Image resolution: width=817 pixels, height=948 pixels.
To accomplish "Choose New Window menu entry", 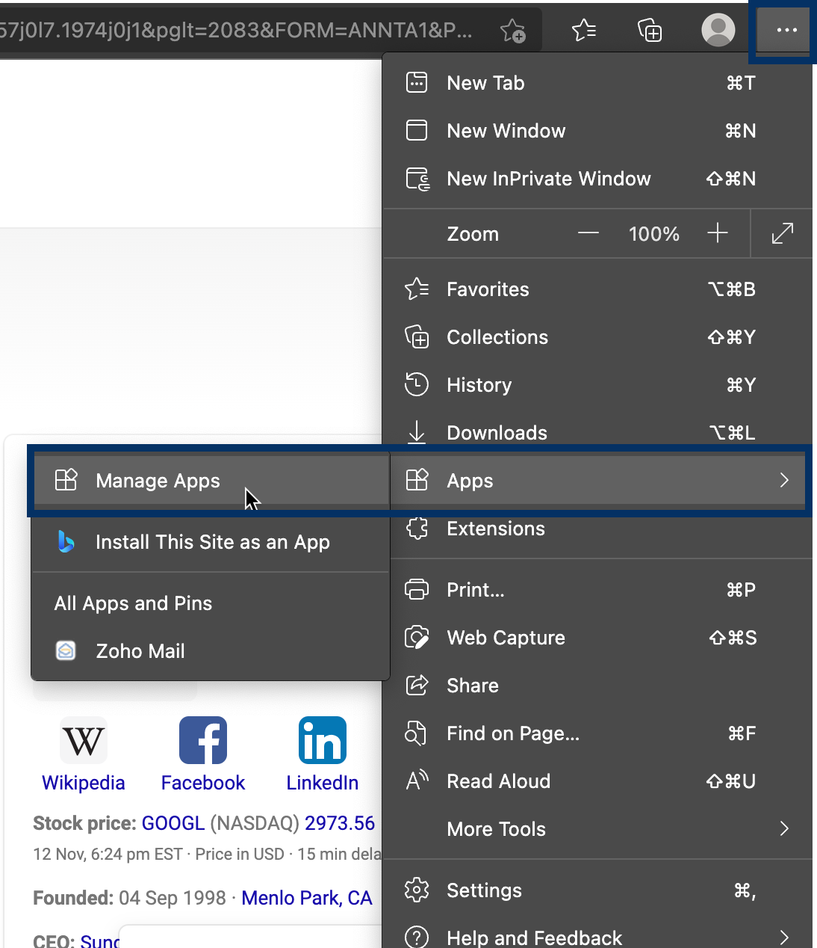I will click(x=597, y=131).
